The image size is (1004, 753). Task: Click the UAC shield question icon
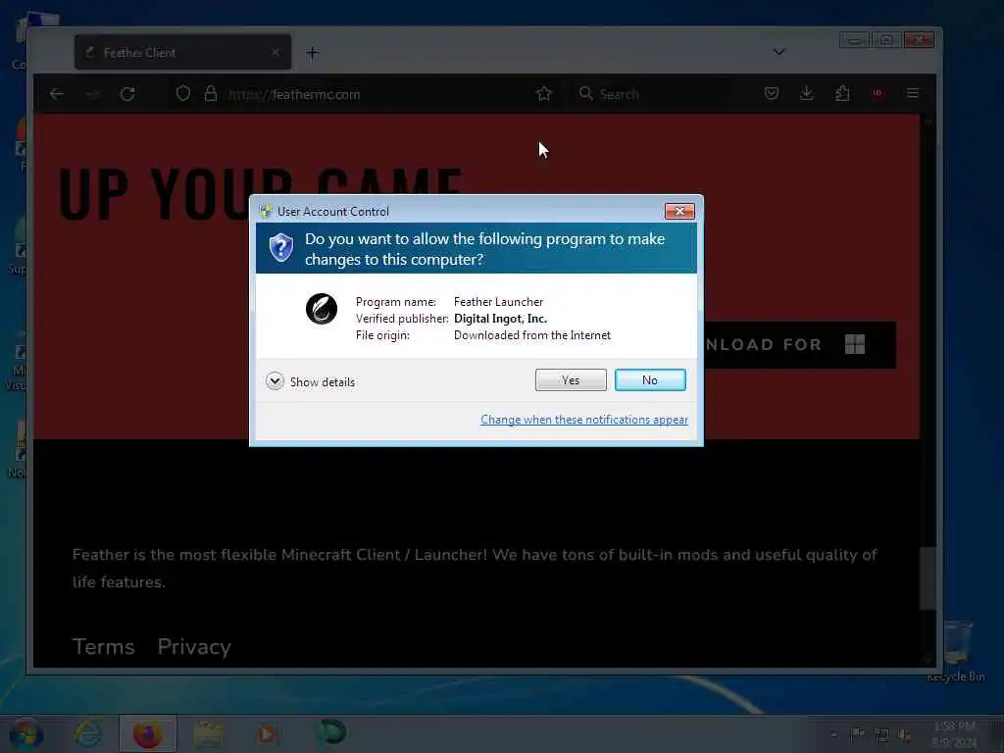click(281, 247)
